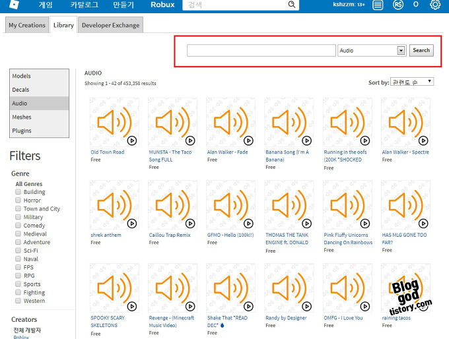Tick the Comedy genre checkbox
The height and width of the screenshot is (339, 449).
tap(18, 225)
